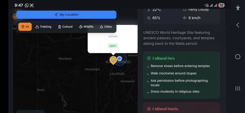Click the Chandragiri label on the map

[92, 69]
